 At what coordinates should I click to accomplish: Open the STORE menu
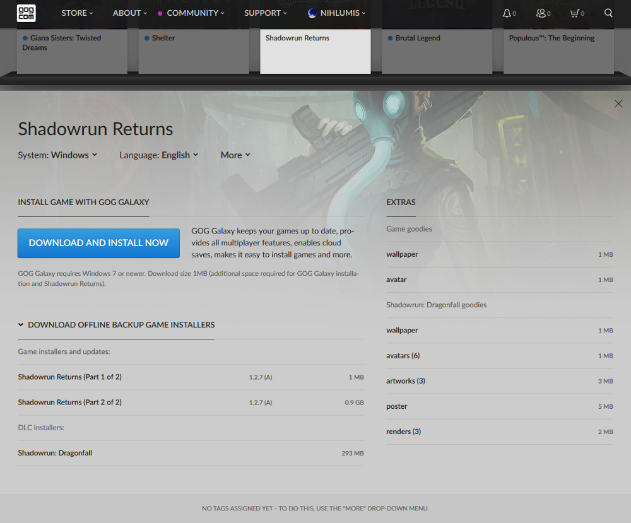tap(77, 13)
